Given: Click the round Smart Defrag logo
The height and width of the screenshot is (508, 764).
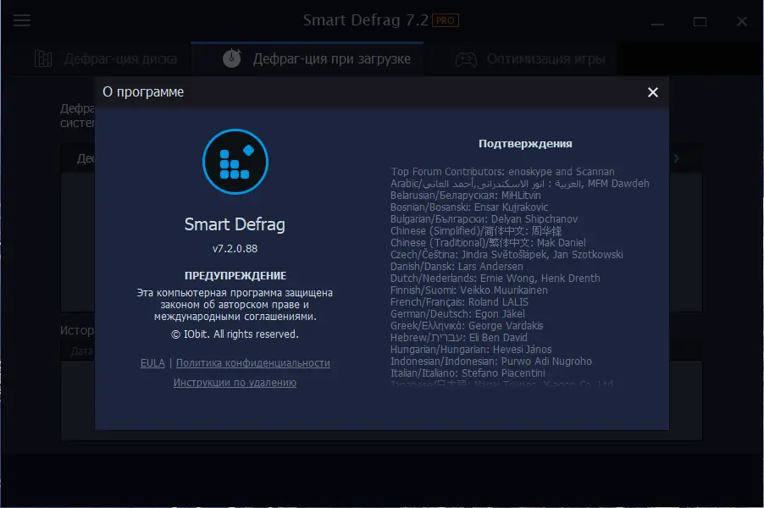Looking at the screenshot, I should pyautogui.click(x=235, y=162).
